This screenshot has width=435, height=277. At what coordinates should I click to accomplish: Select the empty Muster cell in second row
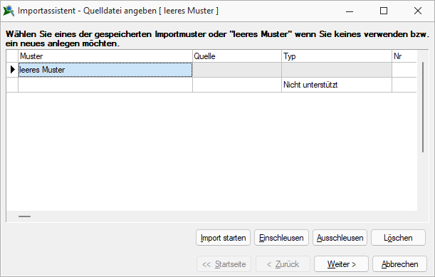point(105,85)
